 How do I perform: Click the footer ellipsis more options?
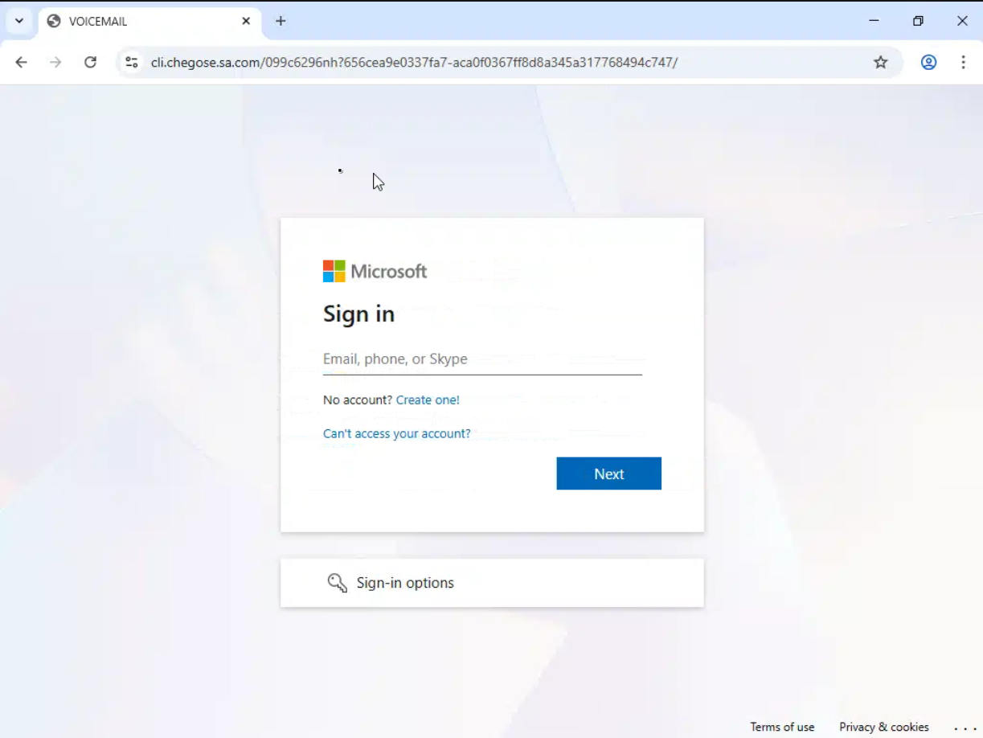(x=965, y=728)
